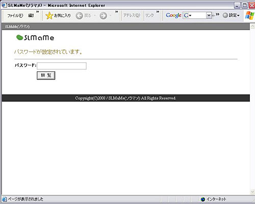
Task: Expand the Google toolbar overflow chevron
Action: (217, 14)
